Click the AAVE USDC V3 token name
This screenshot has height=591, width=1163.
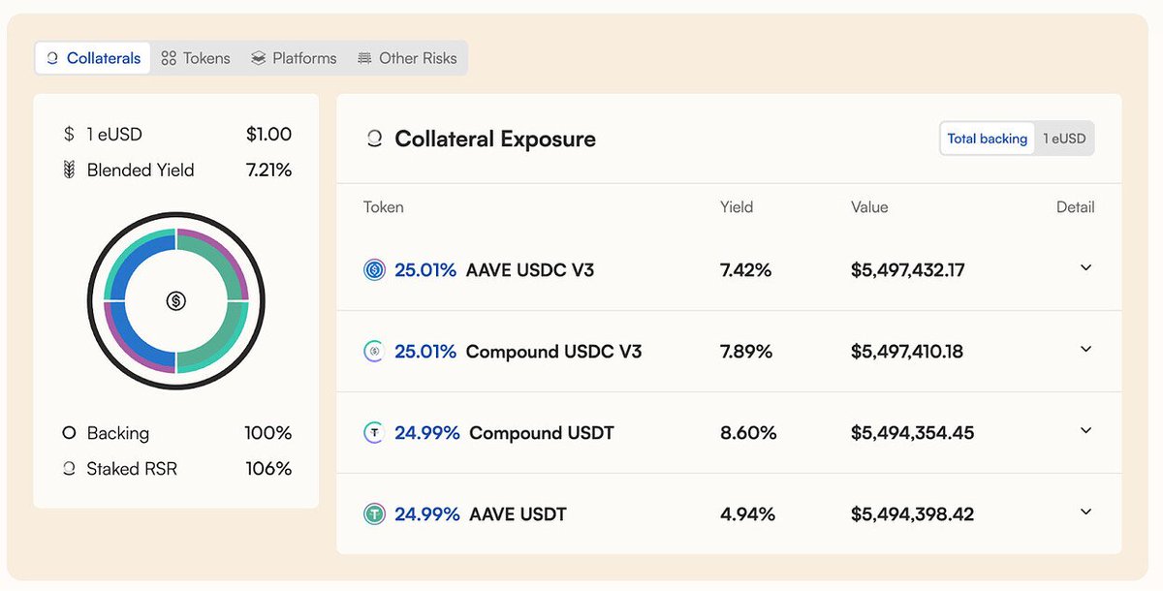pos(530,270)
